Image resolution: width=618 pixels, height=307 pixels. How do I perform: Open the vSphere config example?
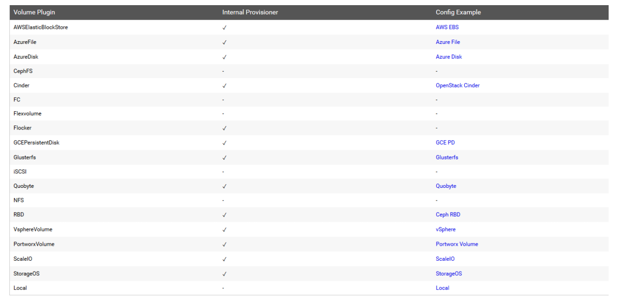pyautogui.click(x=446, y=229)
